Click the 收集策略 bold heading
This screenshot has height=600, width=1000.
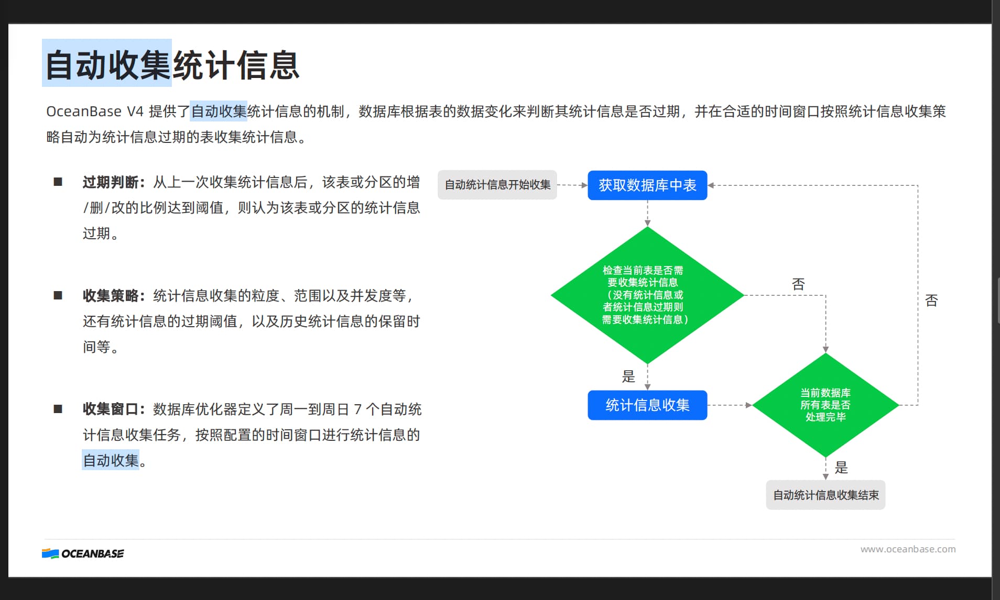pos(111,296)
